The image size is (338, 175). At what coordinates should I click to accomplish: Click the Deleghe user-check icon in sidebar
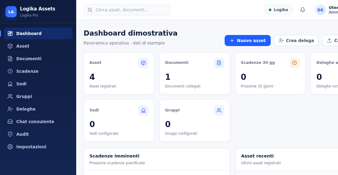(10, 109)
